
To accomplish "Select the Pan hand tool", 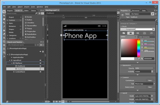I will [x=4, y=19].
